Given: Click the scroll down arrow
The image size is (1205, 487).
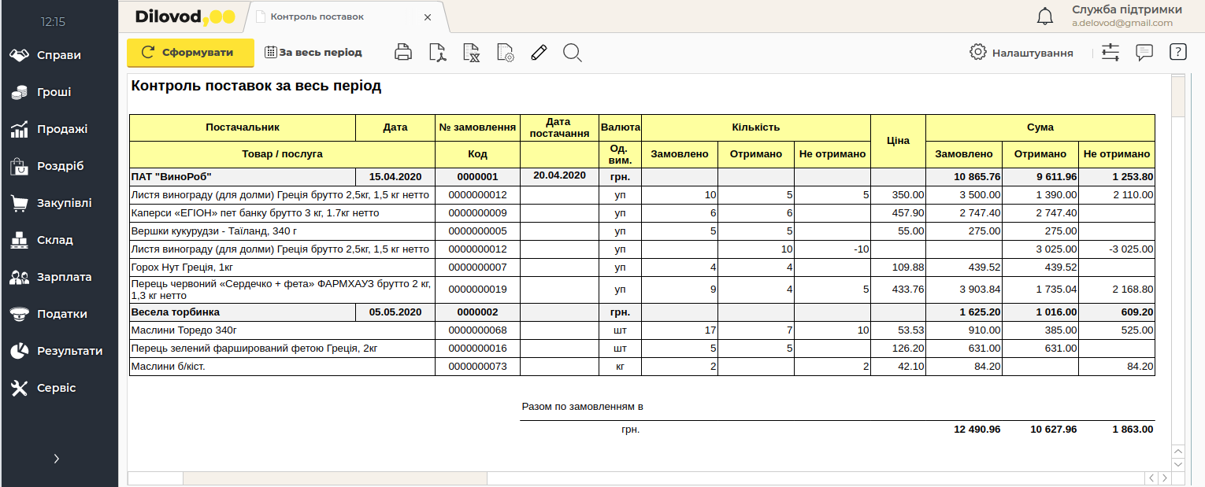Looking at the screenshot, I should click(x=1178, y=464).
